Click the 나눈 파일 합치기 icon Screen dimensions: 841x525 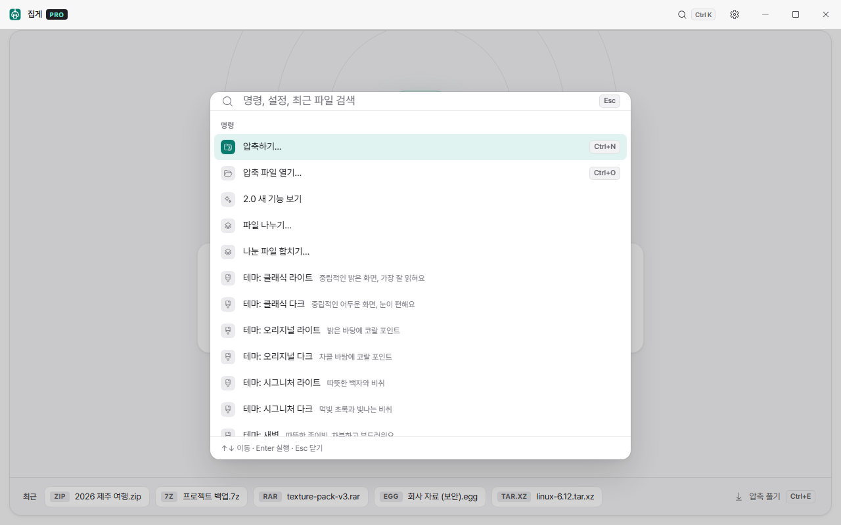pos(228,252)
